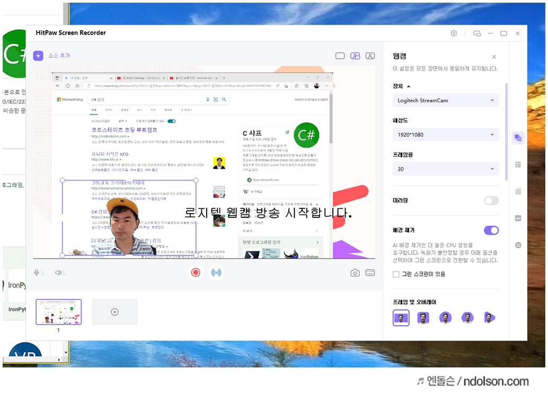This screenshot has width=548, height=395.
Task: Check the 그린 스크린이 있음 checkbox
Action: pos(396,274)
